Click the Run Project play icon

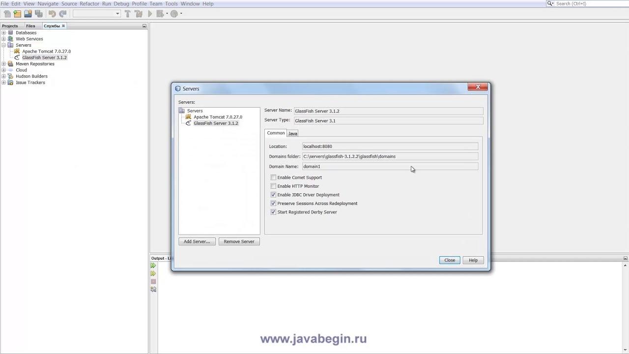[150, 14]
